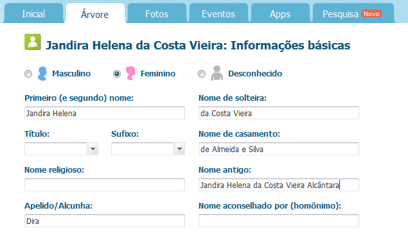
Task: Select the Masculino radio button
Action: click(x=28, y=74)
